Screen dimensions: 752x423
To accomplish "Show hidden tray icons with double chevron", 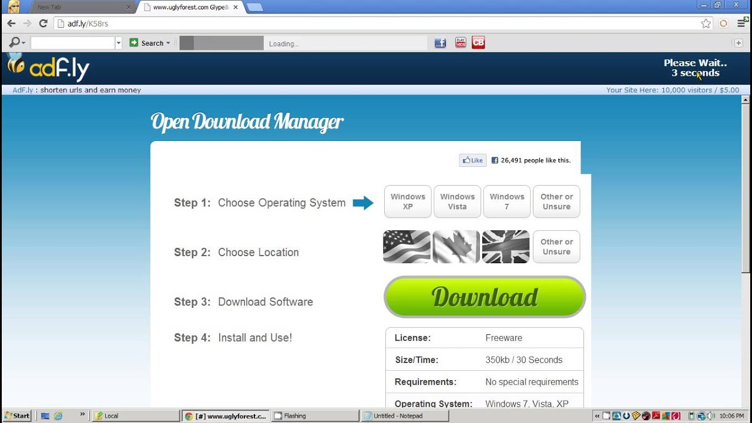I will pyautogui.click(x=597, y=416).
